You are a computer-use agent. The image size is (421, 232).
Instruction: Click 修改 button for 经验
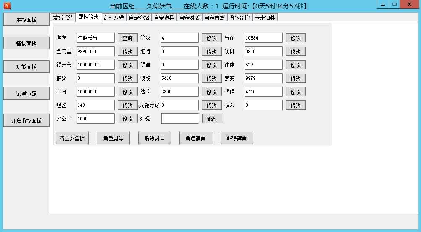pos(128,105)
